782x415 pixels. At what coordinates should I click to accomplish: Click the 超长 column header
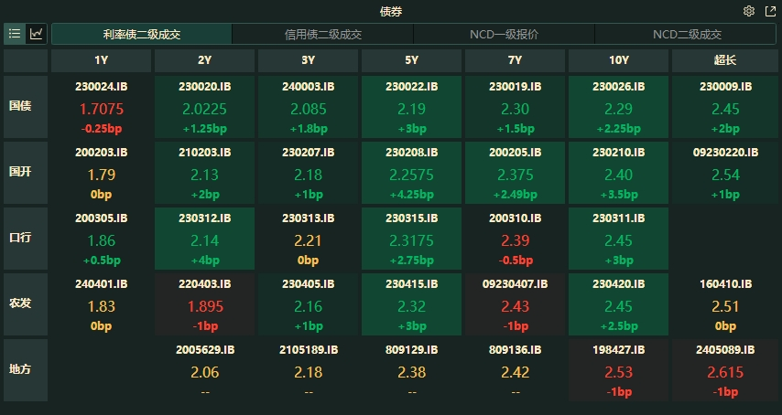(725, 60)
